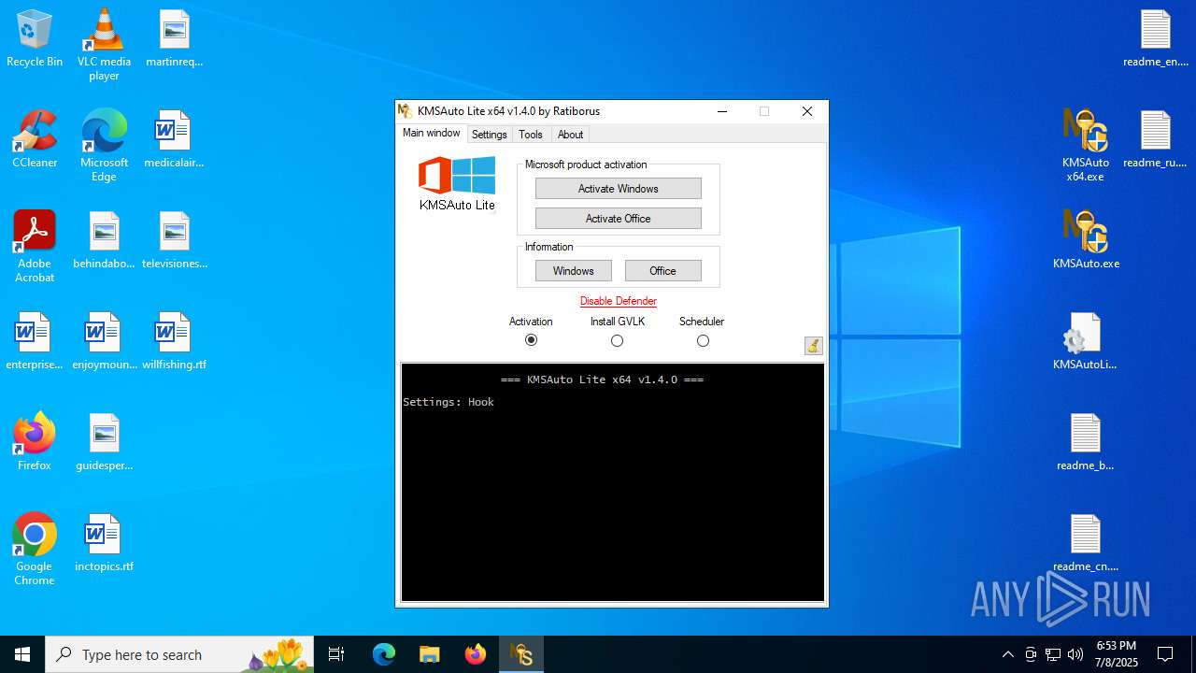Click the volume speaker tray icon
The height and width of the screenshot is (673, 1196).
tap(1075, 654)
